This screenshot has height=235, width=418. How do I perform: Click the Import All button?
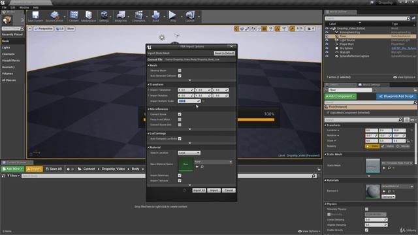pos(199,191)
